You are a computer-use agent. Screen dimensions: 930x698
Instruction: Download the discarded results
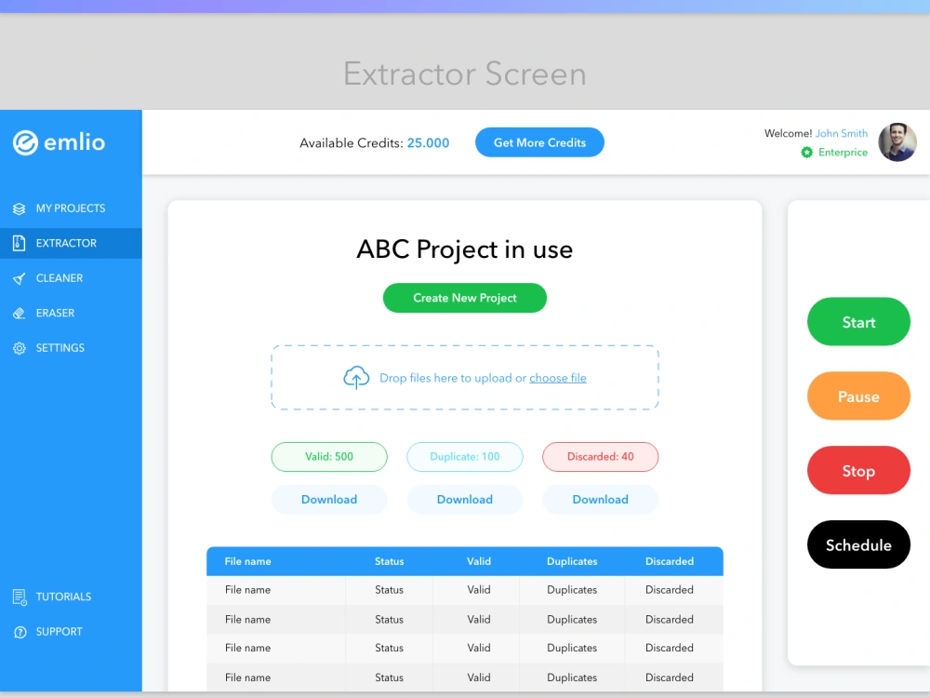tap(600, 500)
